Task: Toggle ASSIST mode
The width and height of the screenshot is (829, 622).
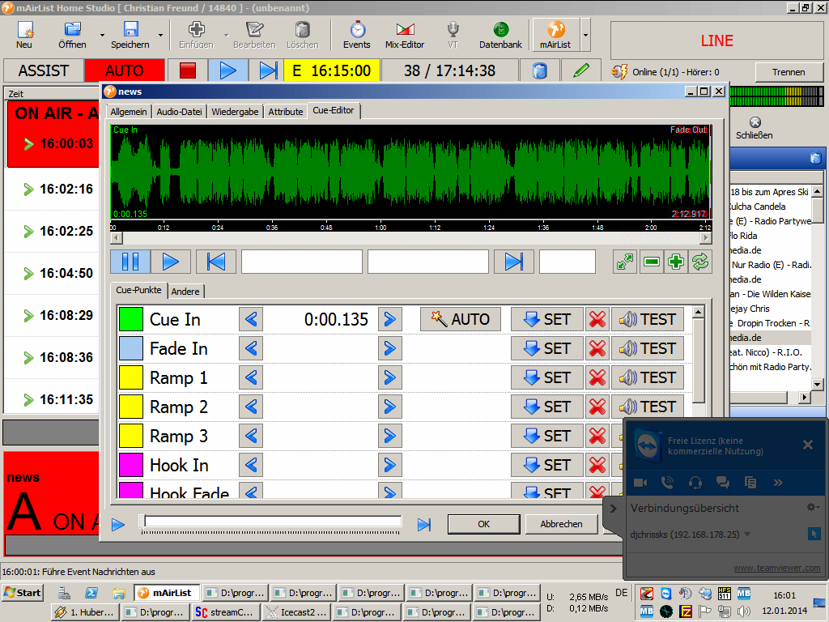Action: 44,70
